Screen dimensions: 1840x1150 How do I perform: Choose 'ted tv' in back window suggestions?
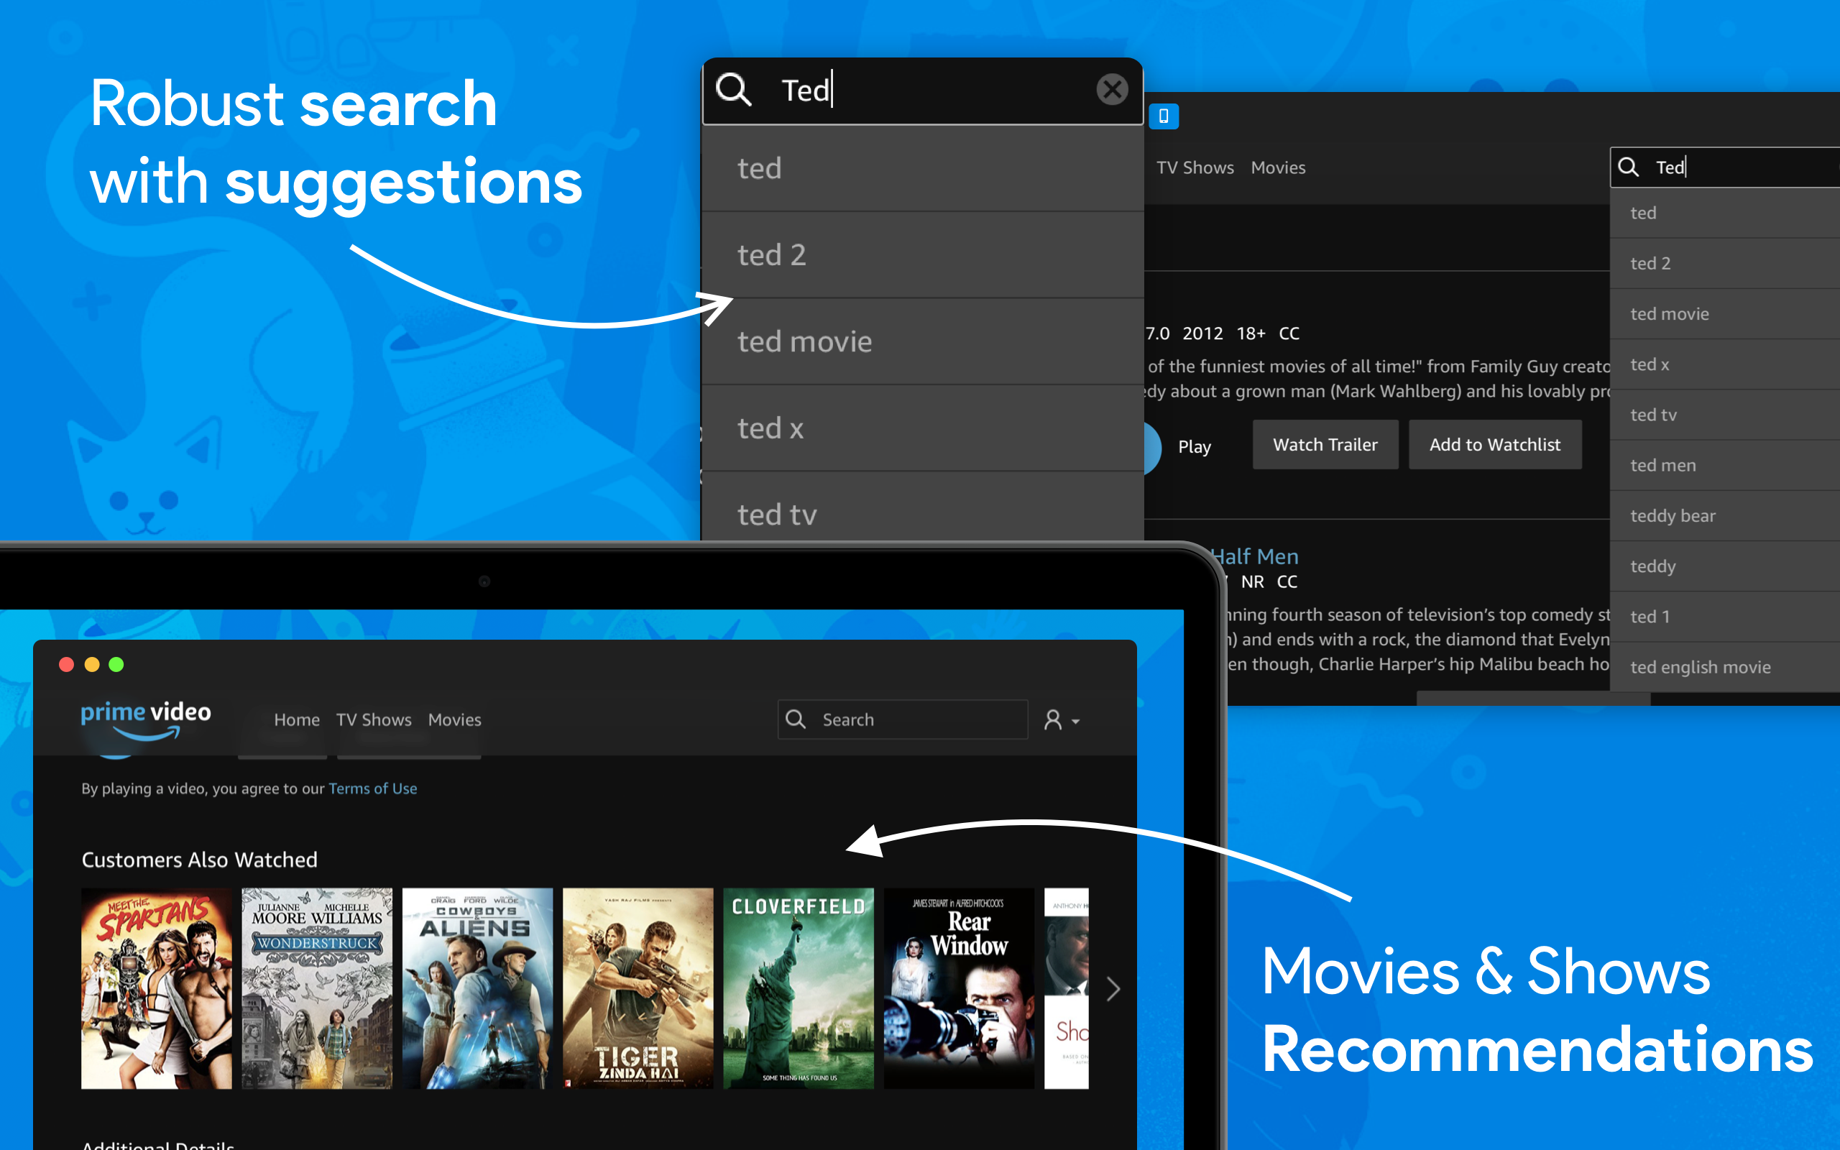1724,415
